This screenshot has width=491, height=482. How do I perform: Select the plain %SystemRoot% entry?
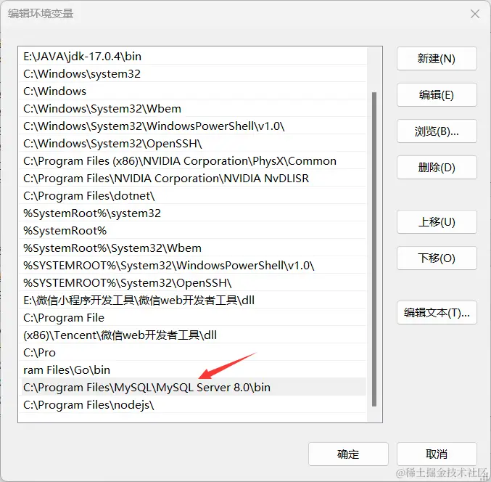point(193,231)
